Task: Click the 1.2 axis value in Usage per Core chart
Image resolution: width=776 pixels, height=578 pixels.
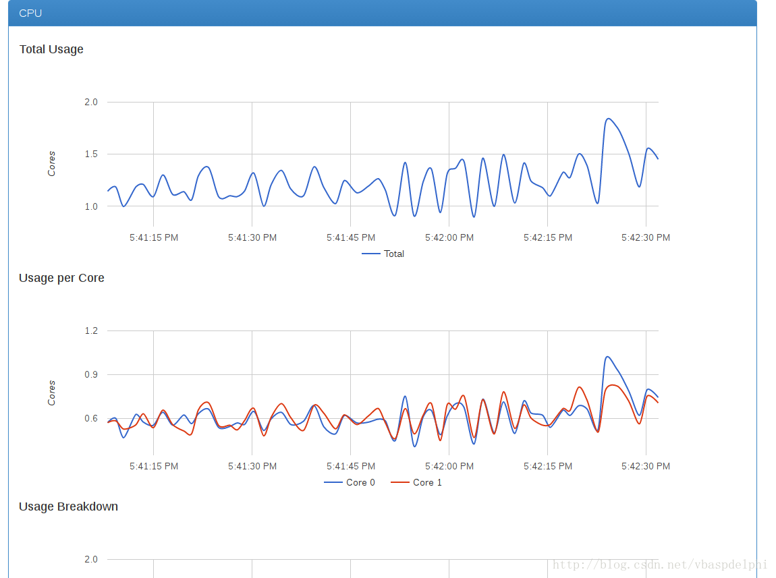Action: [x=91, y=330]
